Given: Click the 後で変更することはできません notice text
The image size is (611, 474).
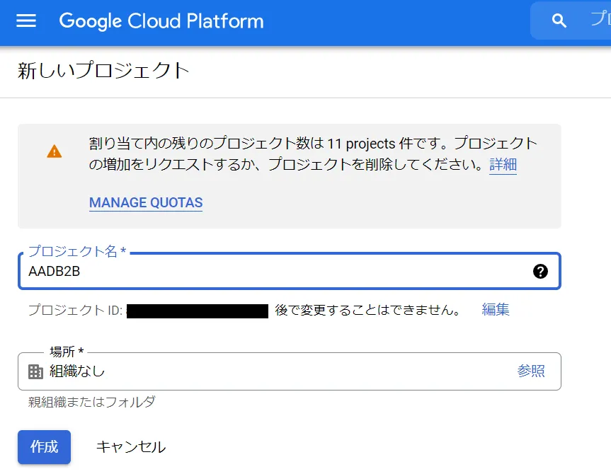Looking at the screenshot, I should [x=368, y=311].
